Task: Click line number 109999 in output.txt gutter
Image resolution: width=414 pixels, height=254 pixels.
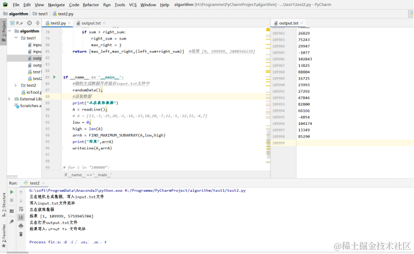Action: (x=279, y=143)
